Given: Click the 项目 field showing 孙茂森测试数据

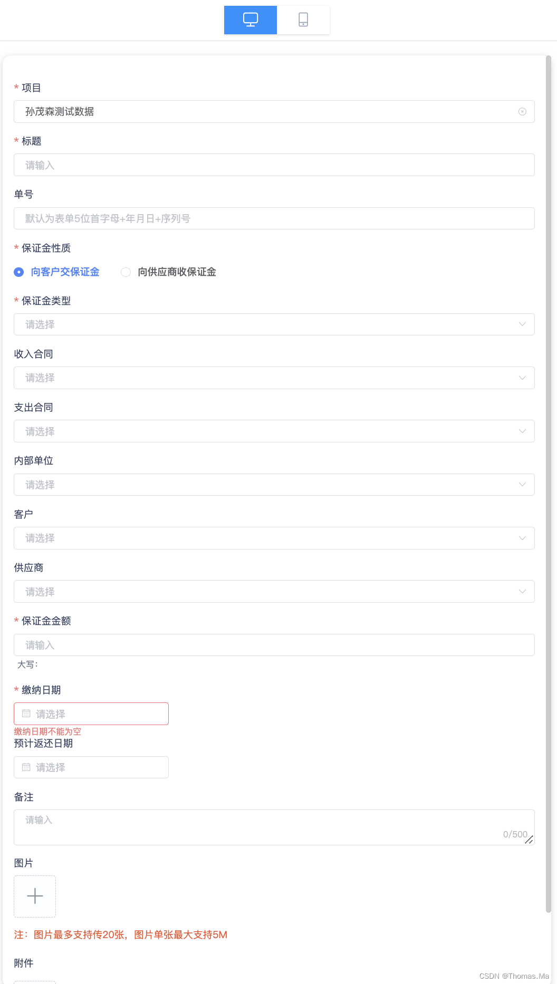Looking at the screenshot, I should [x=274, y=112].
